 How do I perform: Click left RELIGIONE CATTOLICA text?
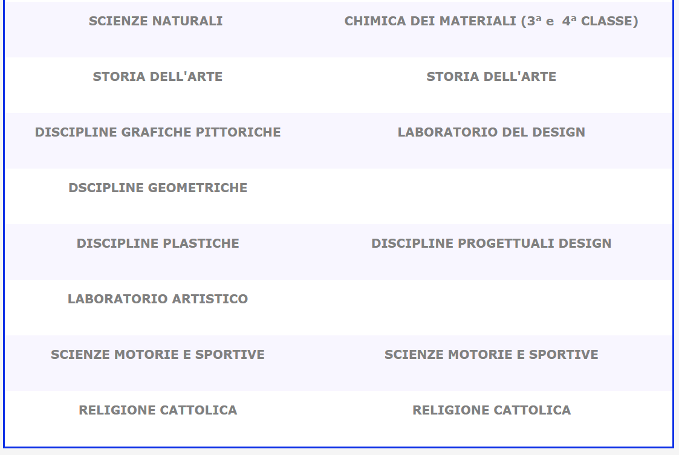(158, 410)
